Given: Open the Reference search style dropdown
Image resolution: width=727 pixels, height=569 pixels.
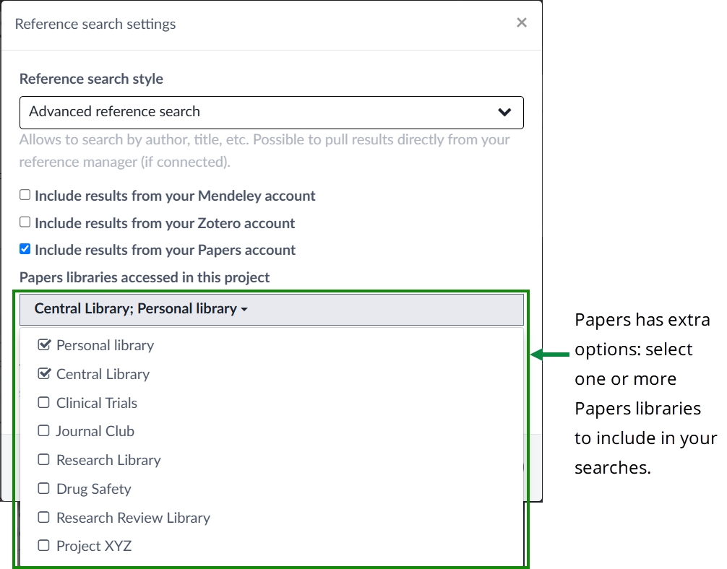Looking at the screenshot, I should [271, 112].
